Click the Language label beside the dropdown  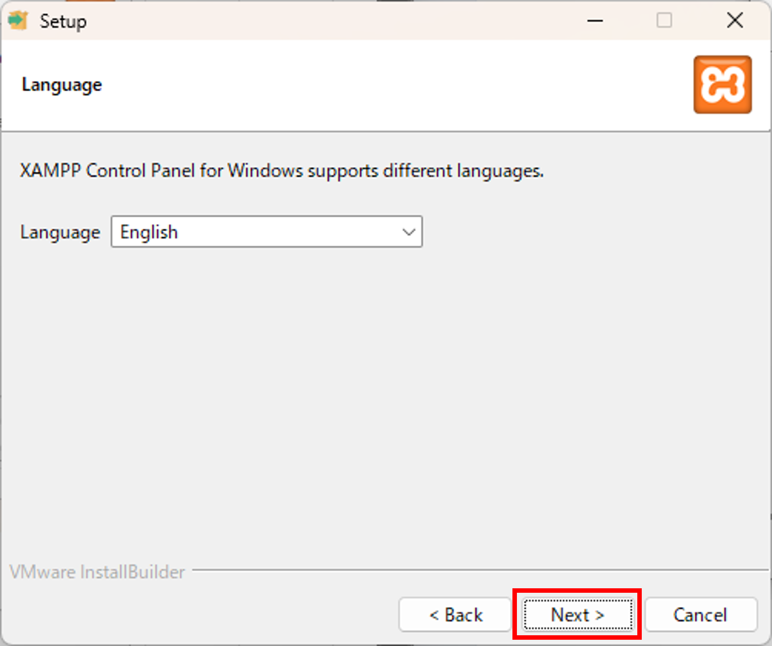(60, 232)
